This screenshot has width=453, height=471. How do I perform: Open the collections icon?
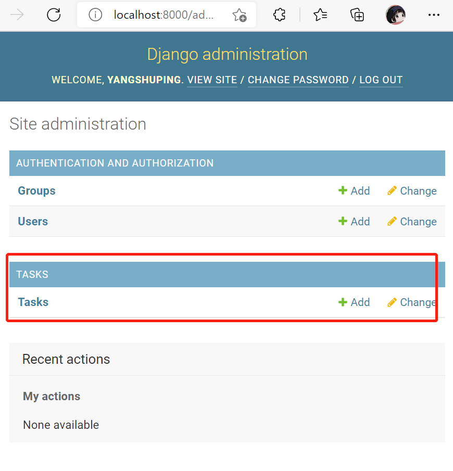(x=357, y=15)
